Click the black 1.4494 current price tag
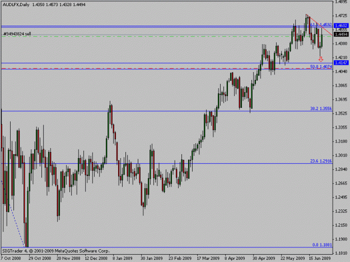 tap(341, 34)
